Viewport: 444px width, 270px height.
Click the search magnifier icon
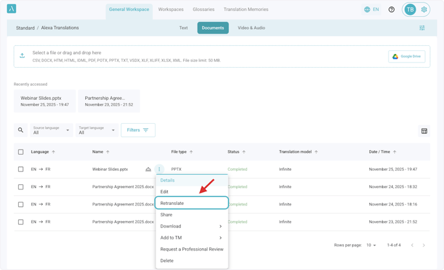coord(21,130)
